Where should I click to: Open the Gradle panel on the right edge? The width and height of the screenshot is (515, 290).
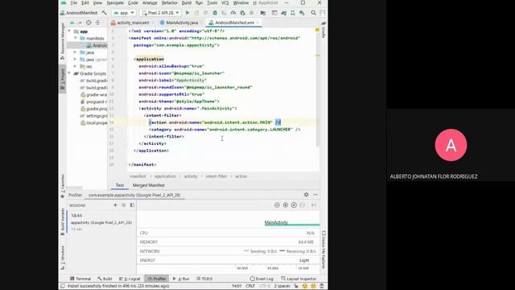click(x=323, y=30)
